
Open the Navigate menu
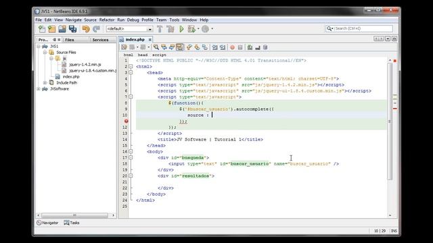pos(74,20)
